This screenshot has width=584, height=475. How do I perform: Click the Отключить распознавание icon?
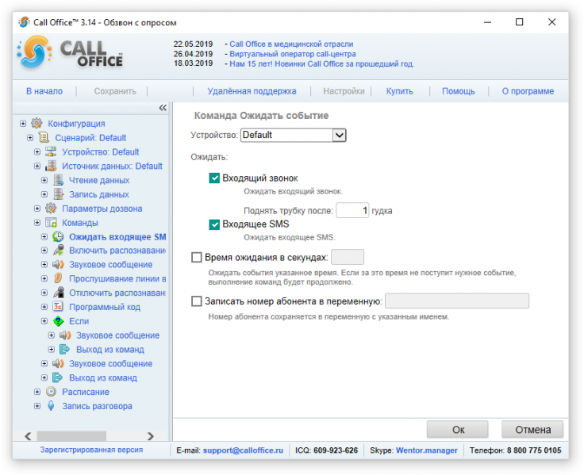tap(58, 293)
